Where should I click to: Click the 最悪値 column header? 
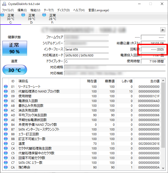(x=107, y=81)
